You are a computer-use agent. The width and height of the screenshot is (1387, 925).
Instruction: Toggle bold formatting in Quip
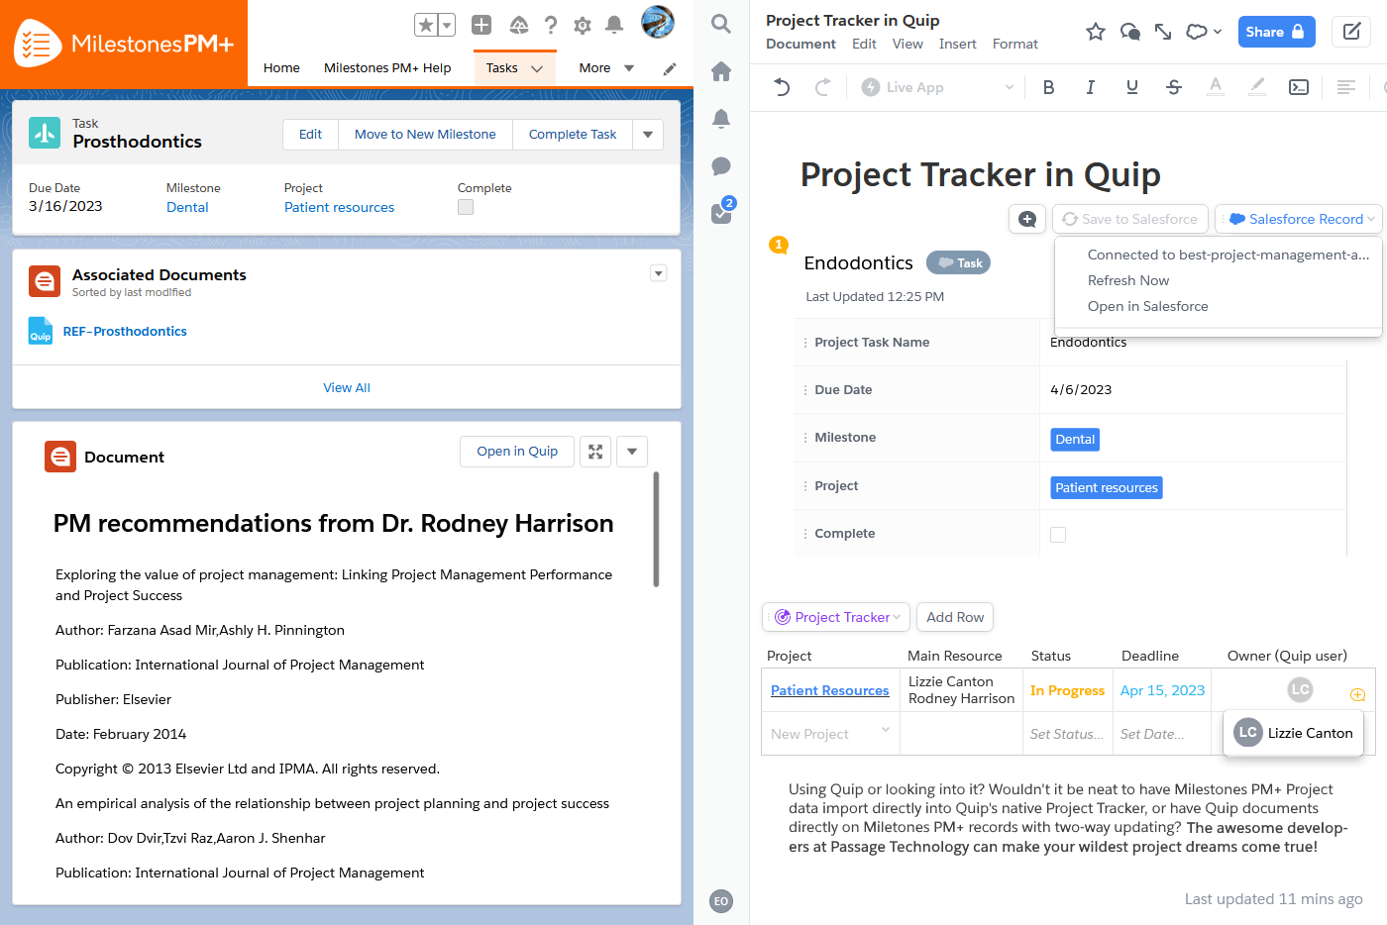click(x=1049, y=87)
